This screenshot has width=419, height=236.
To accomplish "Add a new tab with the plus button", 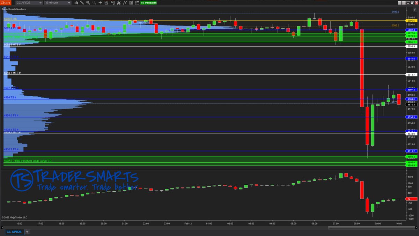I will point(27,231).
